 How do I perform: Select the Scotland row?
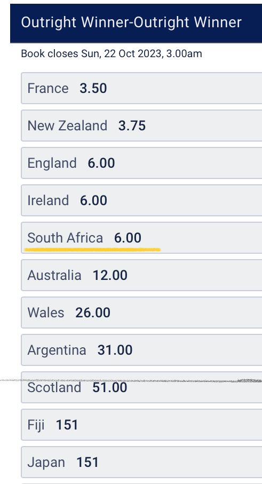(141, 387)
